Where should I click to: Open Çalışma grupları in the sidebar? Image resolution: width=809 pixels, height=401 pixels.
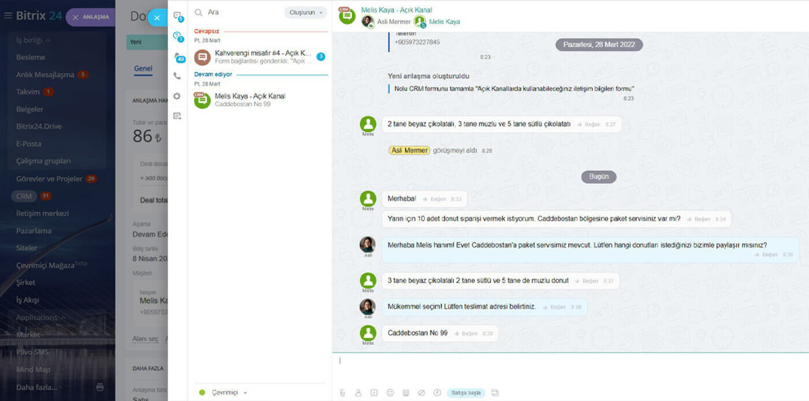(43, 161)
